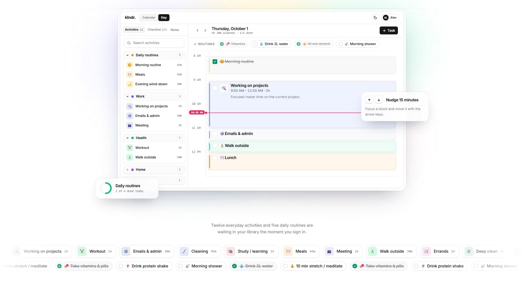
Task: Select the Day view tab
Action: coord(164,17)
